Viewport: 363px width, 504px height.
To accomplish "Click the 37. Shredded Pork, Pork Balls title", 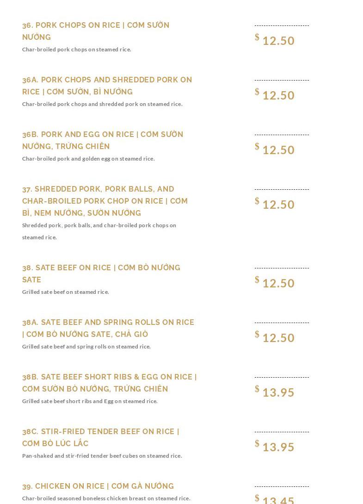I will (x=105, y=201).
